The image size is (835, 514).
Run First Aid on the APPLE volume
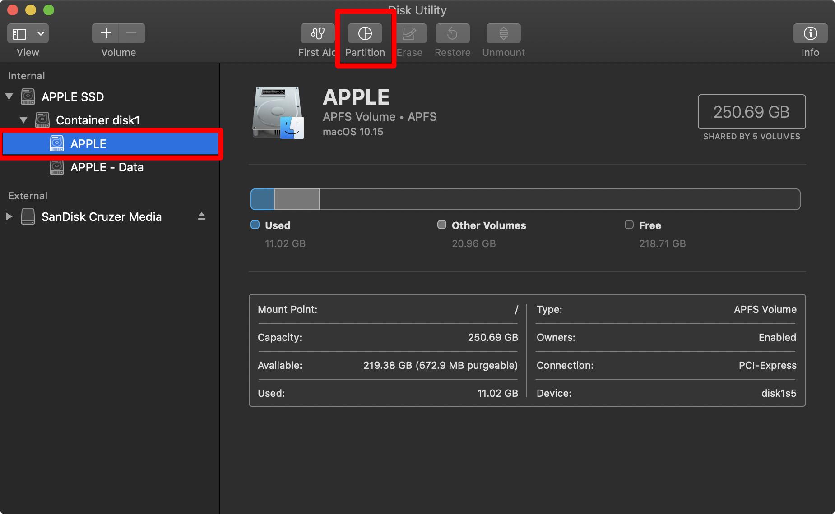[x=317, y=33]
